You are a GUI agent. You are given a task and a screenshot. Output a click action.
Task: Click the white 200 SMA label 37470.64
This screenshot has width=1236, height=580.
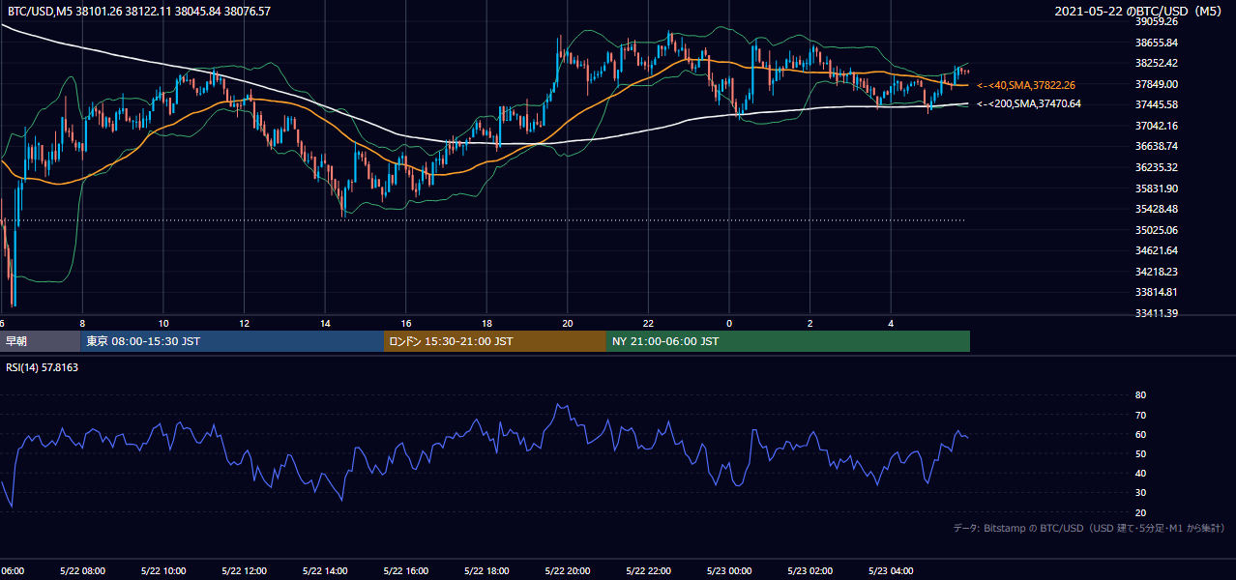point(1029,103)
